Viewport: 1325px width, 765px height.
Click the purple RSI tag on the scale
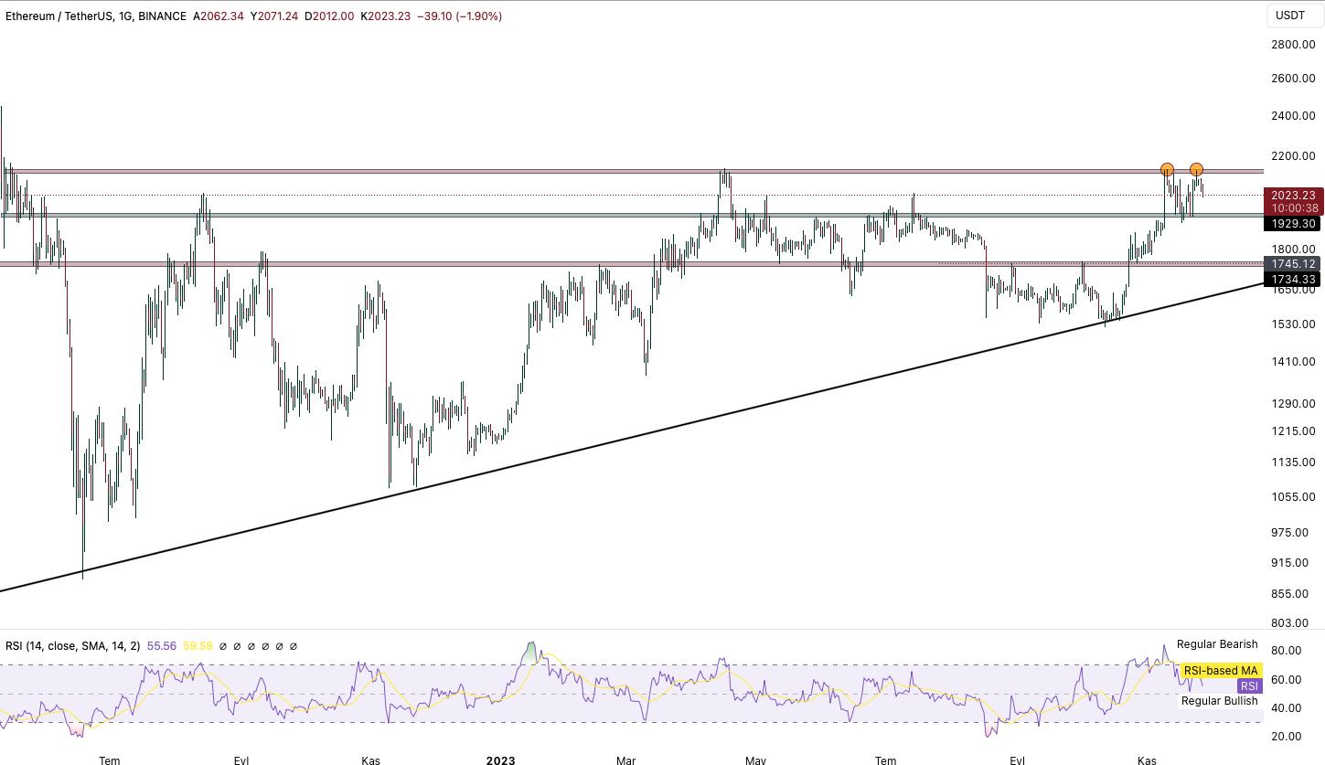tap(1249, 686)
